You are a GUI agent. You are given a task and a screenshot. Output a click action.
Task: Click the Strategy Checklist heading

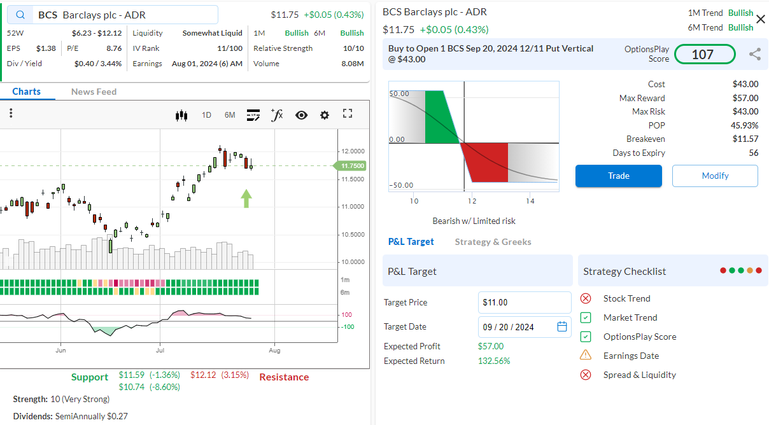pos(624,271)
